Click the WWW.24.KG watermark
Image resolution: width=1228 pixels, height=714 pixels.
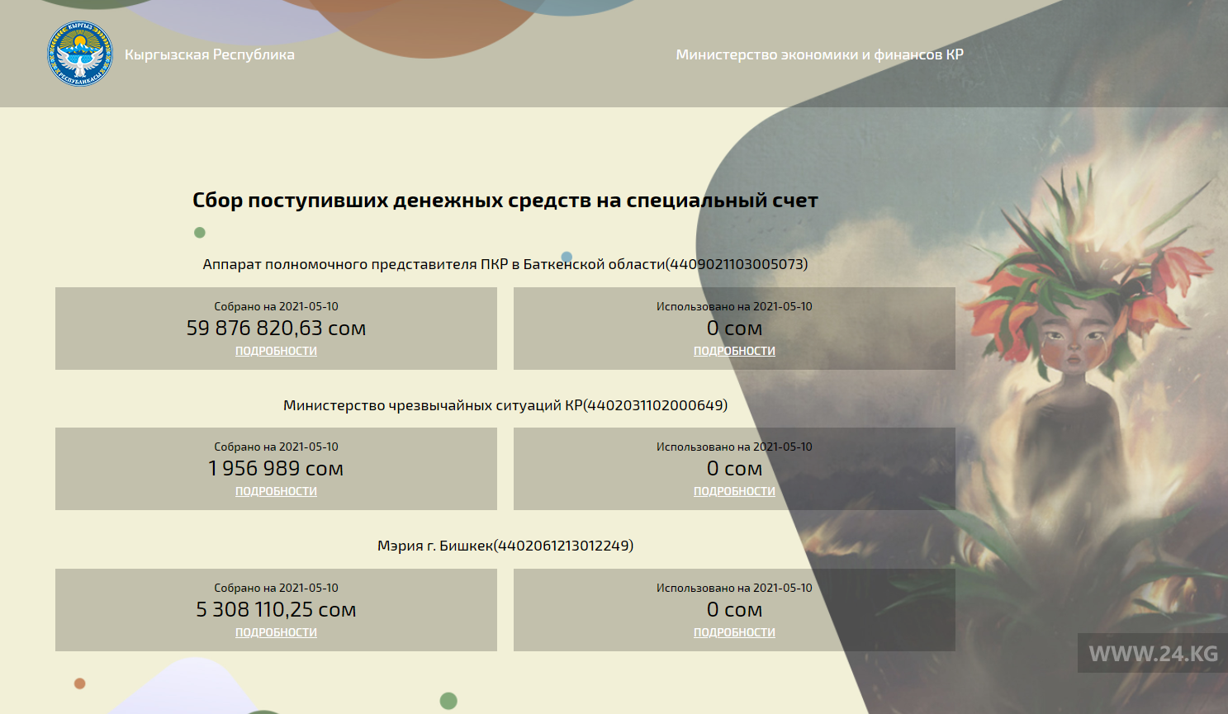(1153, 654)
